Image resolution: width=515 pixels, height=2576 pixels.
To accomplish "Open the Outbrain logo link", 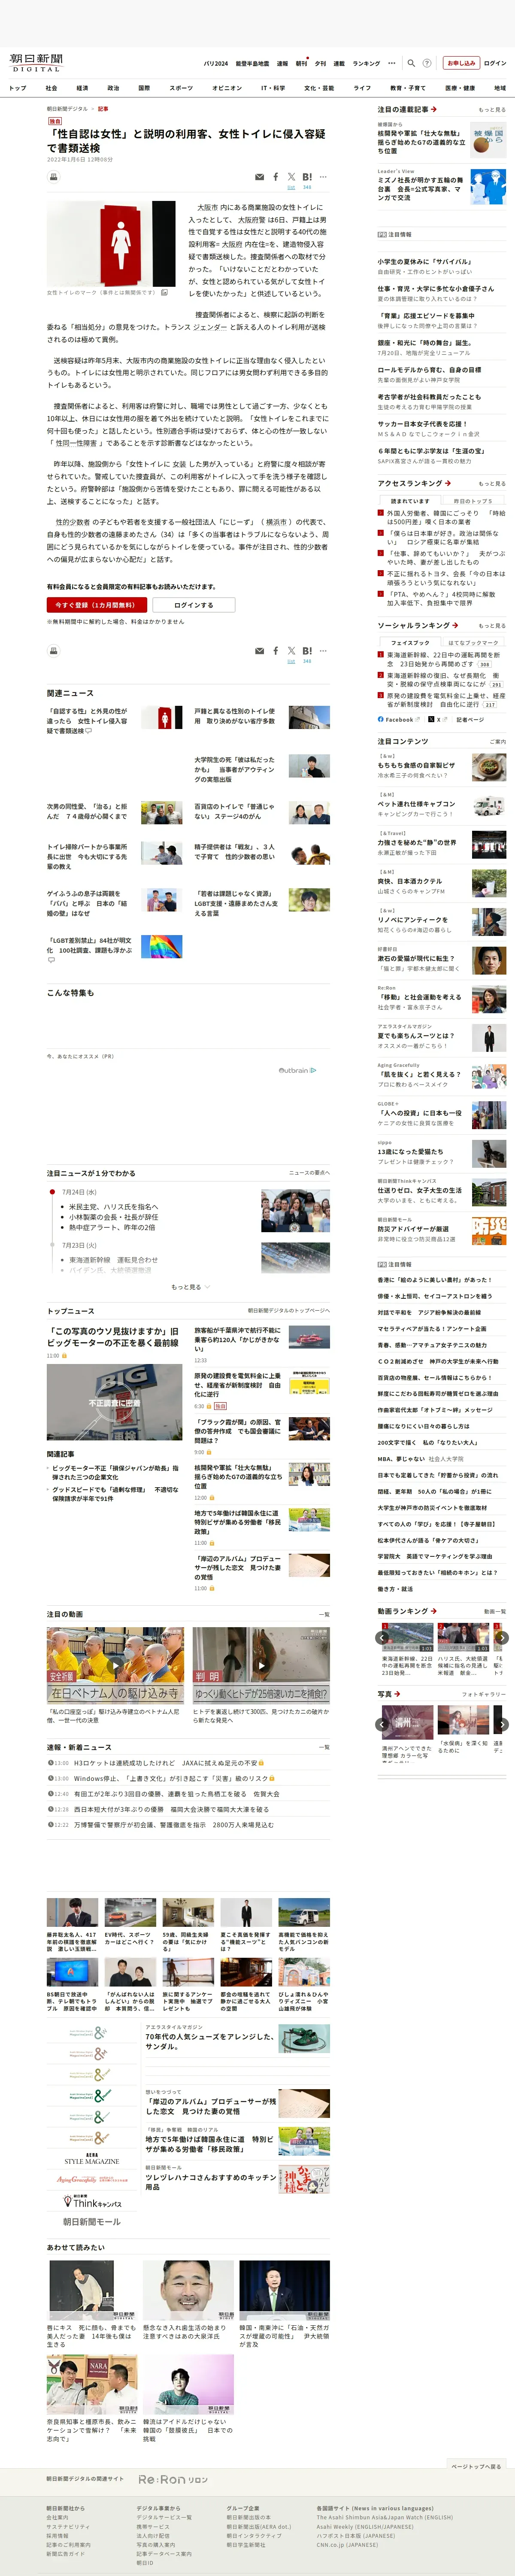I will coord(297,1070).
